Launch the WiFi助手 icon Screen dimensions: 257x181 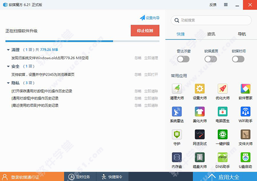245,112
